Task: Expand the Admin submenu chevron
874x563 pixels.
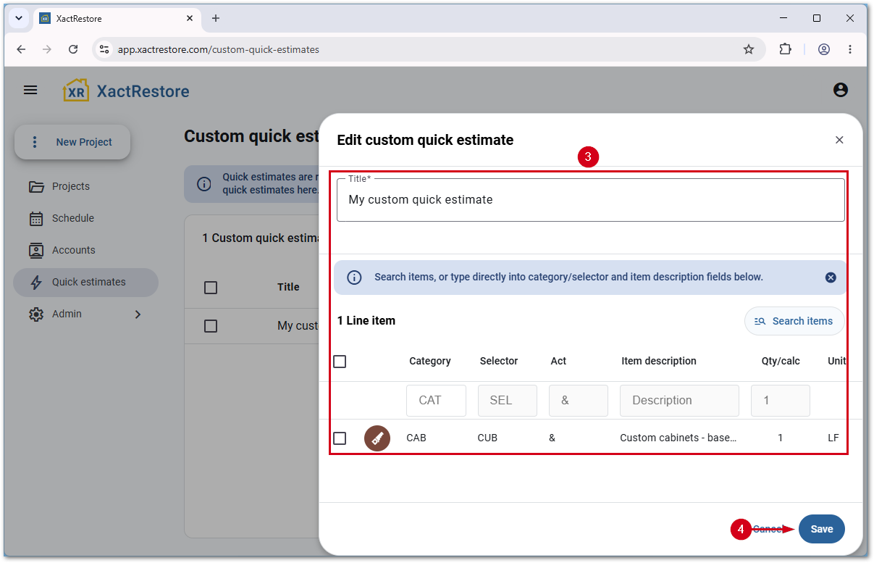Action: click(138, 314)
